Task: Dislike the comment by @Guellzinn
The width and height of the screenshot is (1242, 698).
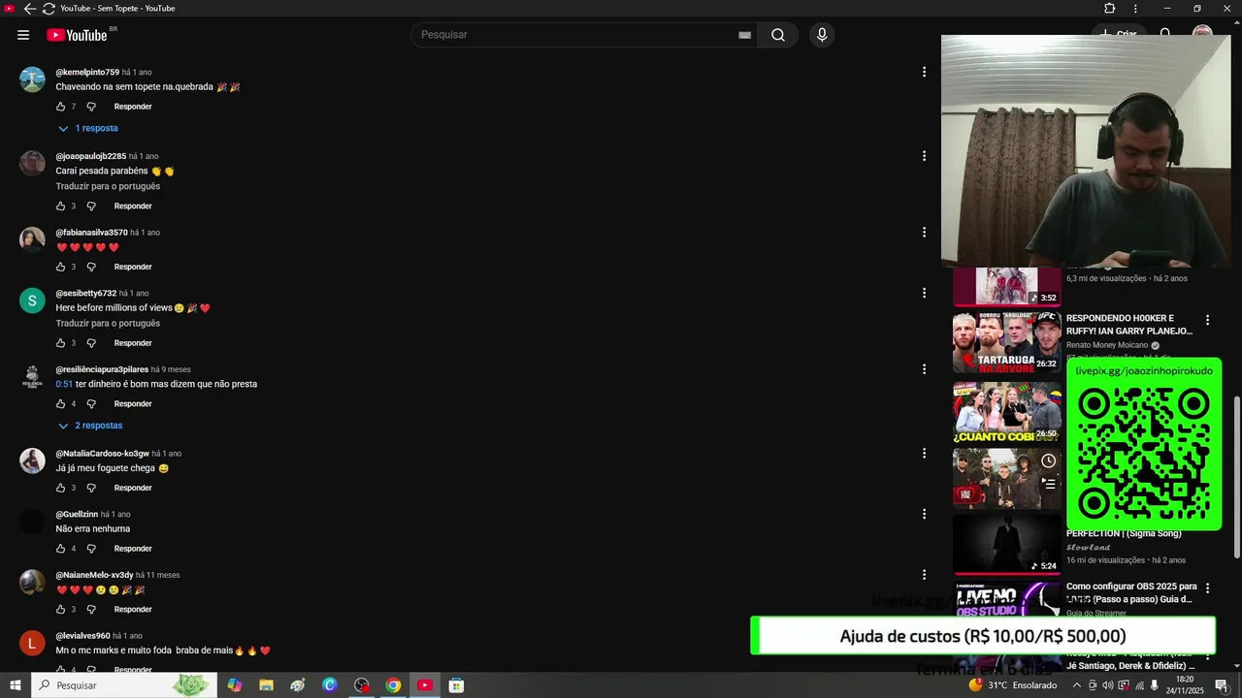Action: [x=91, y=549]
